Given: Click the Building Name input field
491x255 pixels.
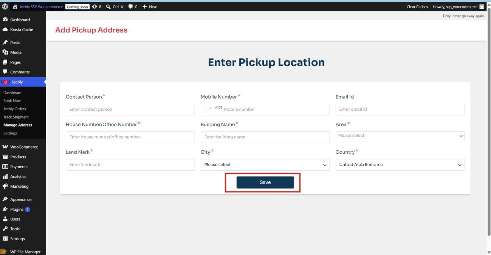Looking at the screenshot, I should (x=265, y=137).
